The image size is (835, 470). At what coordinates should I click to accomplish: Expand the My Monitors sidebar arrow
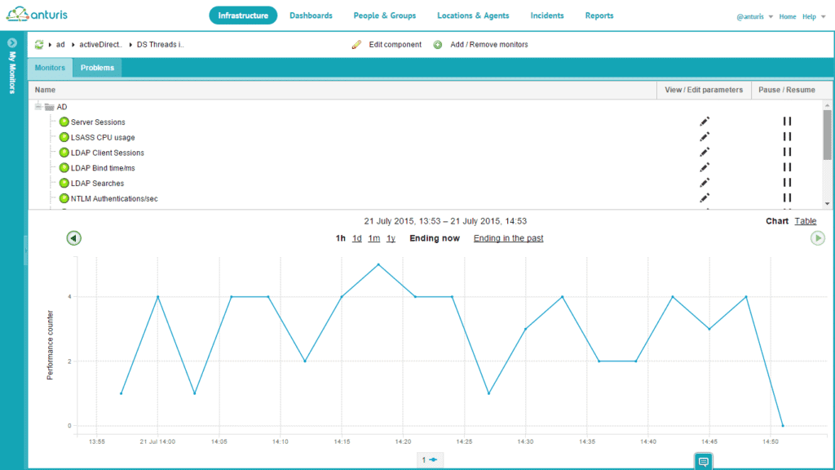(x=11, y=42)
